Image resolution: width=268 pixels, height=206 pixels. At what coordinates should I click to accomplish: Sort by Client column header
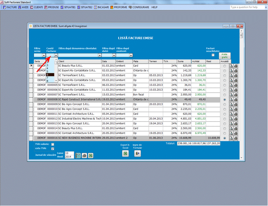tap(80, 61)
